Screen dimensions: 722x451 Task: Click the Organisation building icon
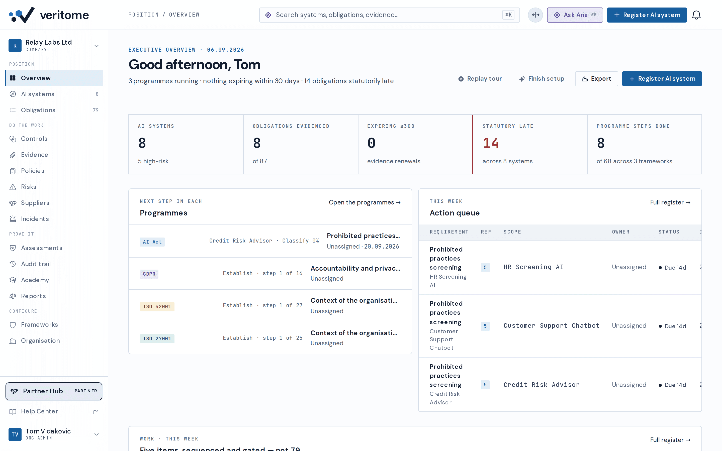(13, 341)
